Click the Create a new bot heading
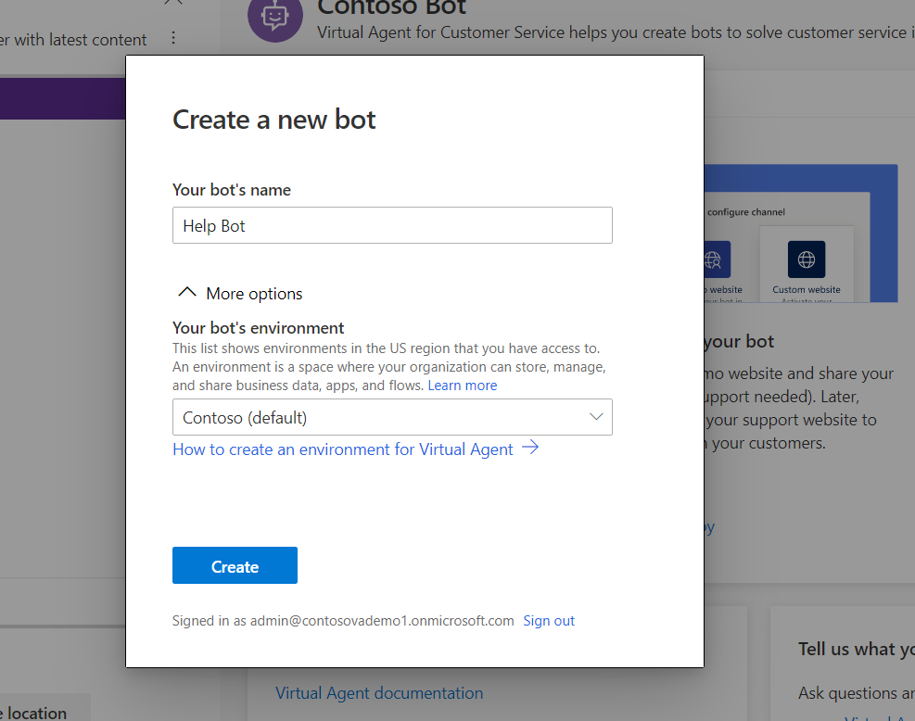The width and height of the screenshot is (915, 721). pyautogui.click(x=274, y=120)
